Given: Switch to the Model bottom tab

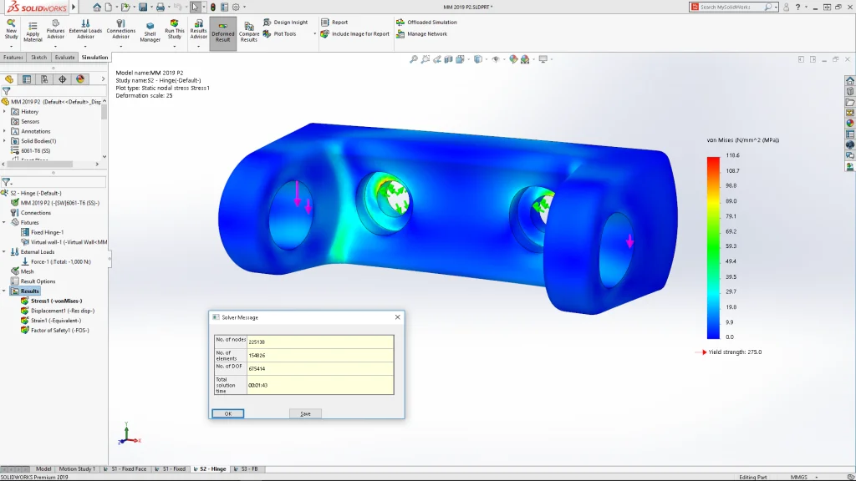Looking at the screenshot, I should tap(43, 469).
